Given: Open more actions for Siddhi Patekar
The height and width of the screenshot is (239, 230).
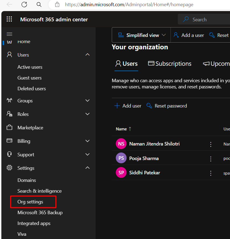Looking at the screenshot, I should [x=211, y=173].
